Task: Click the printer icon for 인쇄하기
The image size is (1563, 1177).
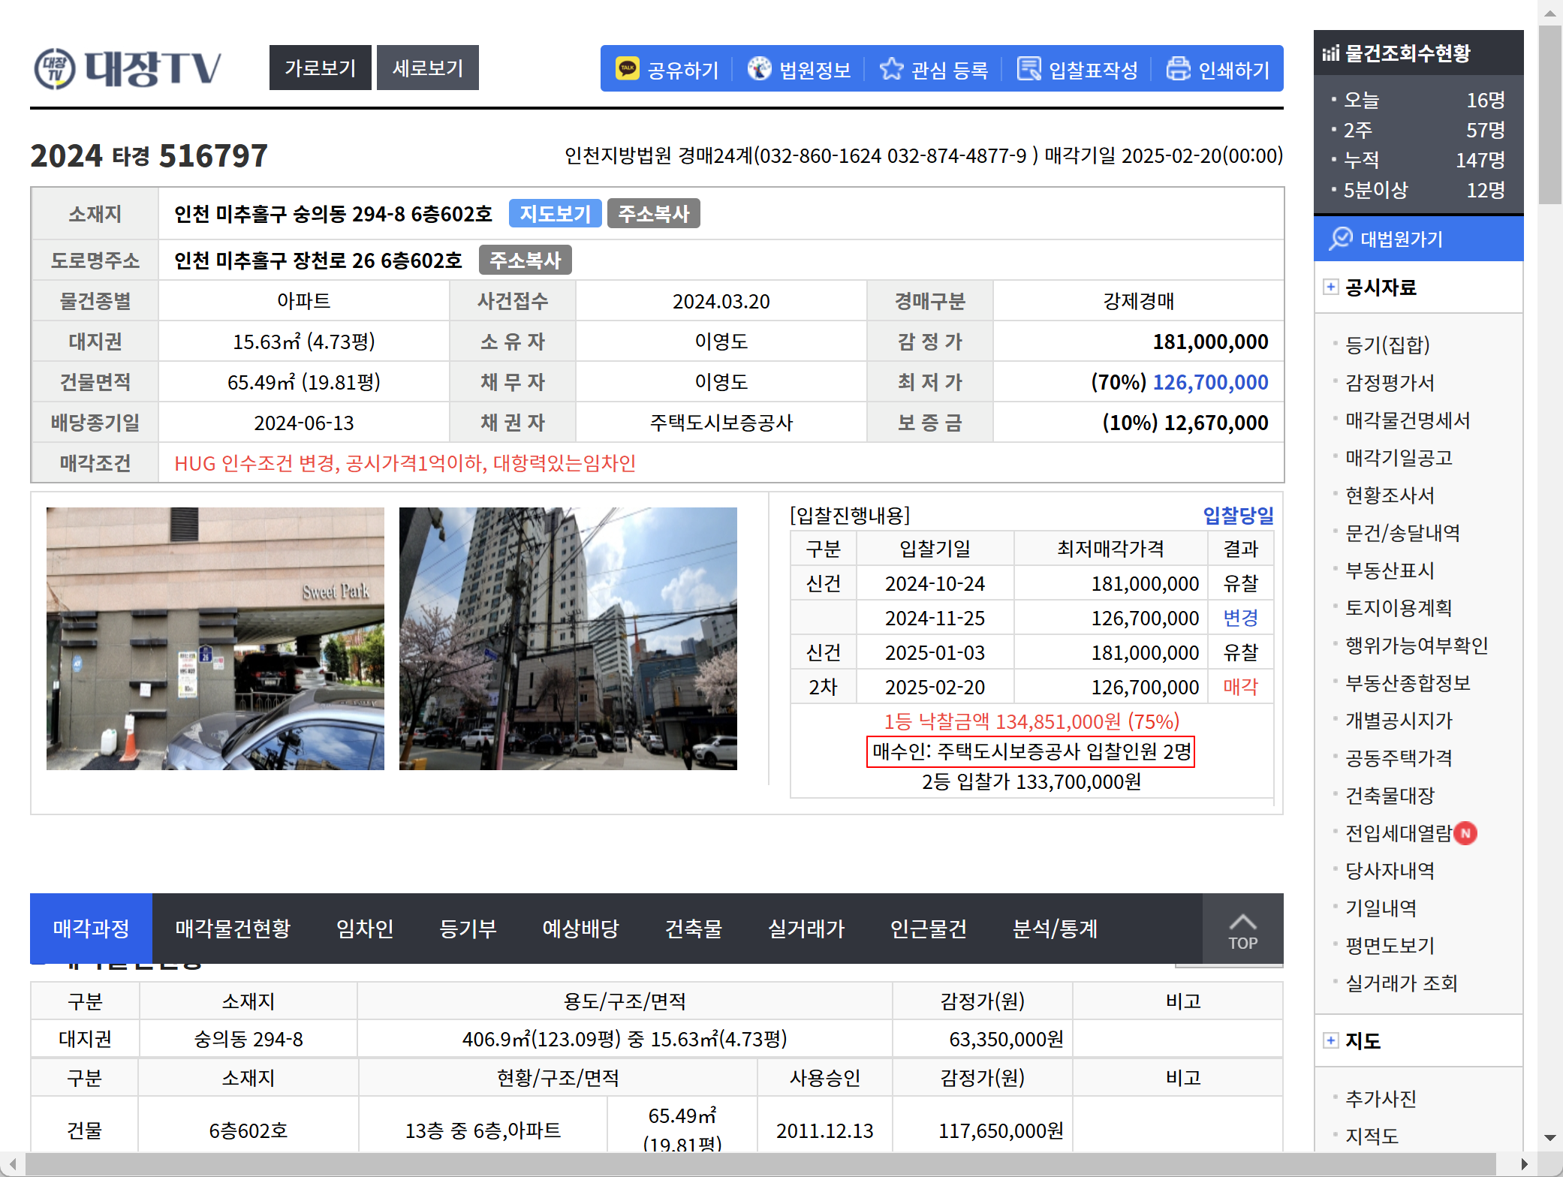Action: click(x=1178, y=69)
